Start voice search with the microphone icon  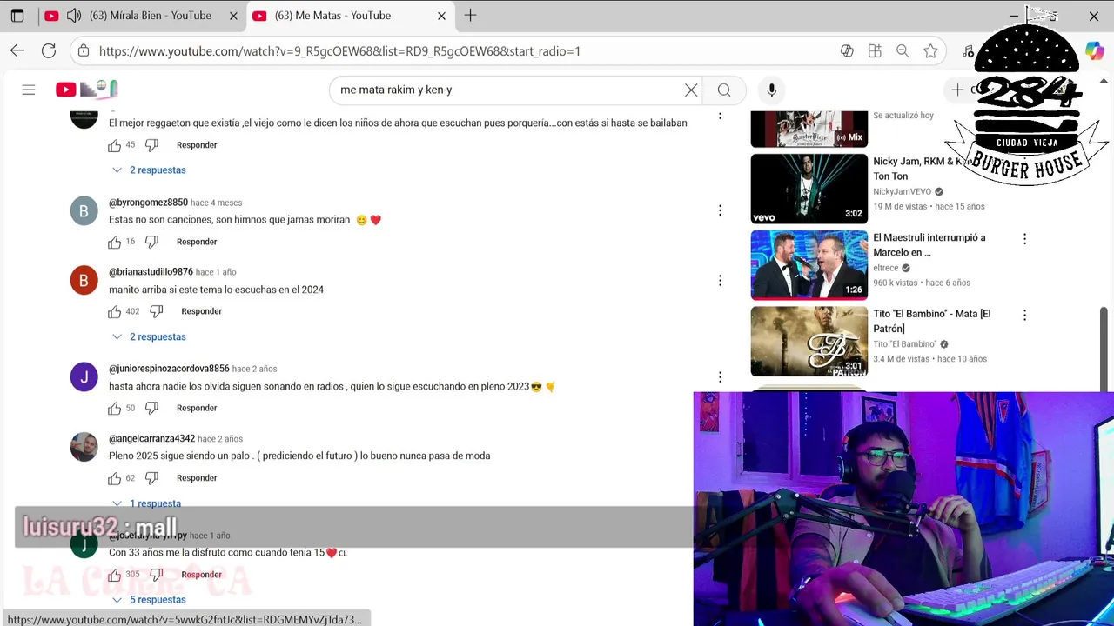(x=771, y=90)
